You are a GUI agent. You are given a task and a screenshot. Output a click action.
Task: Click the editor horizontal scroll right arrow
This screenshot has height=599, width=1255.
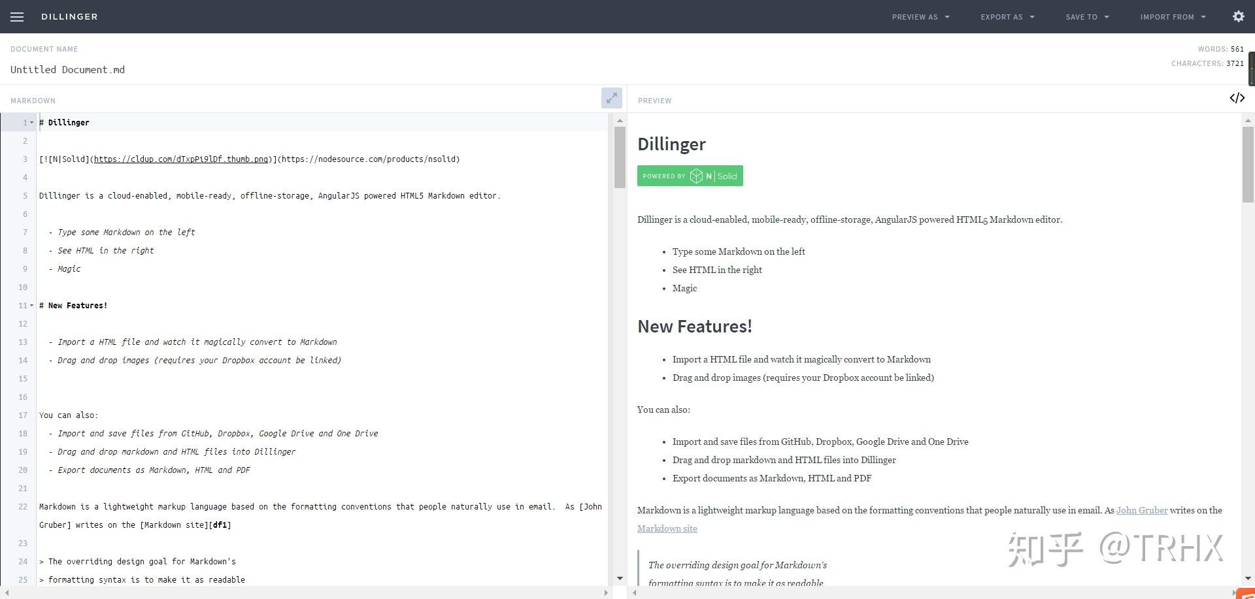point(606,592)
